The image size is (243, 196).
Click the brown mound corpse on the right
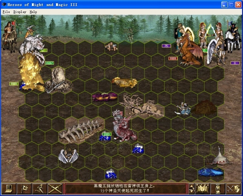tap(204, 107)
